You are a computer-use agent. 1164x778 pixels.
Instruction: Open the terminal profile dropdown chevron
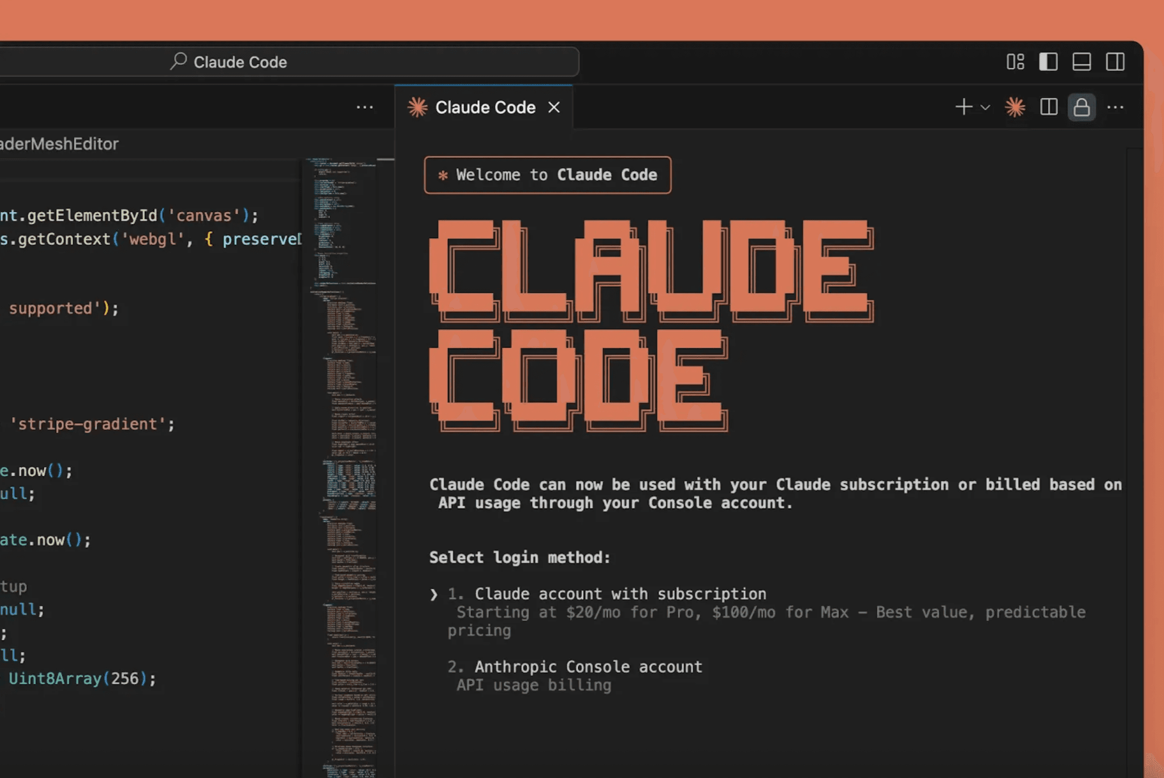[985, 107]
